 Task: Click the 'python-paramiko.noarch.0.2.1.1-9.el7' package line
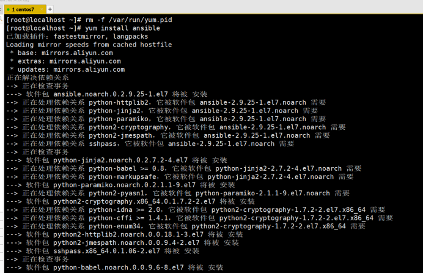[x=120, y=185]
